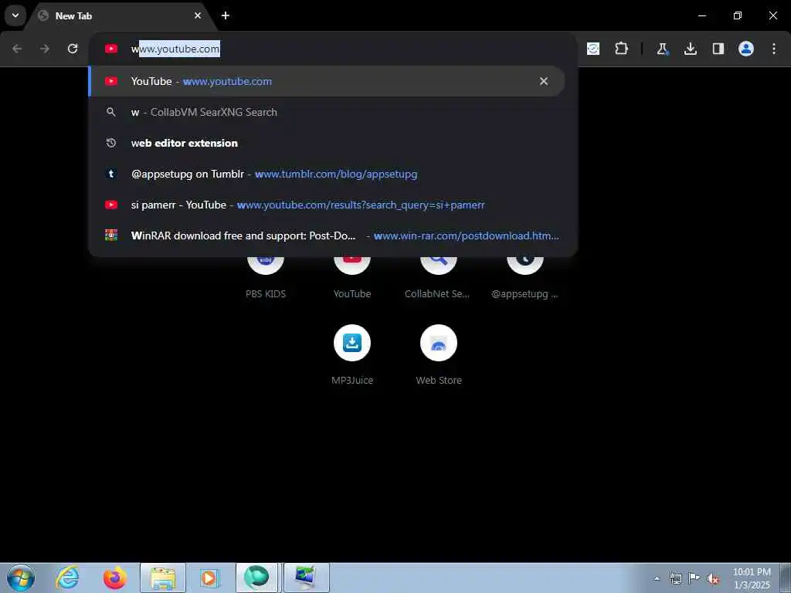The image size is (791, 593).
Task: Open Chrome Labs flask icon
Action: (x=662, y=49)
